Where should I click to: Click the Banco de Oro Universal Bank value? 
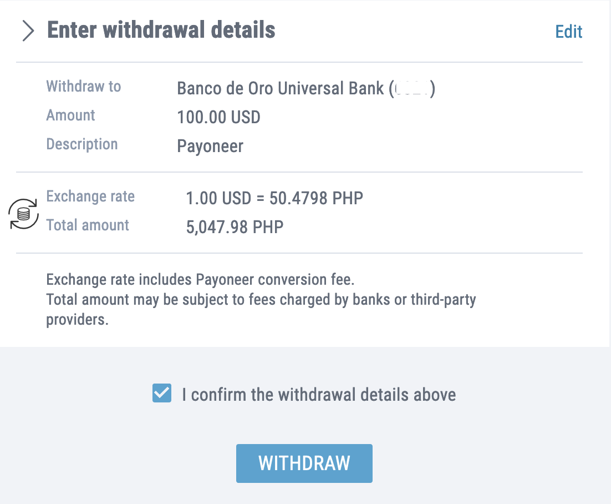click(306, 89)
